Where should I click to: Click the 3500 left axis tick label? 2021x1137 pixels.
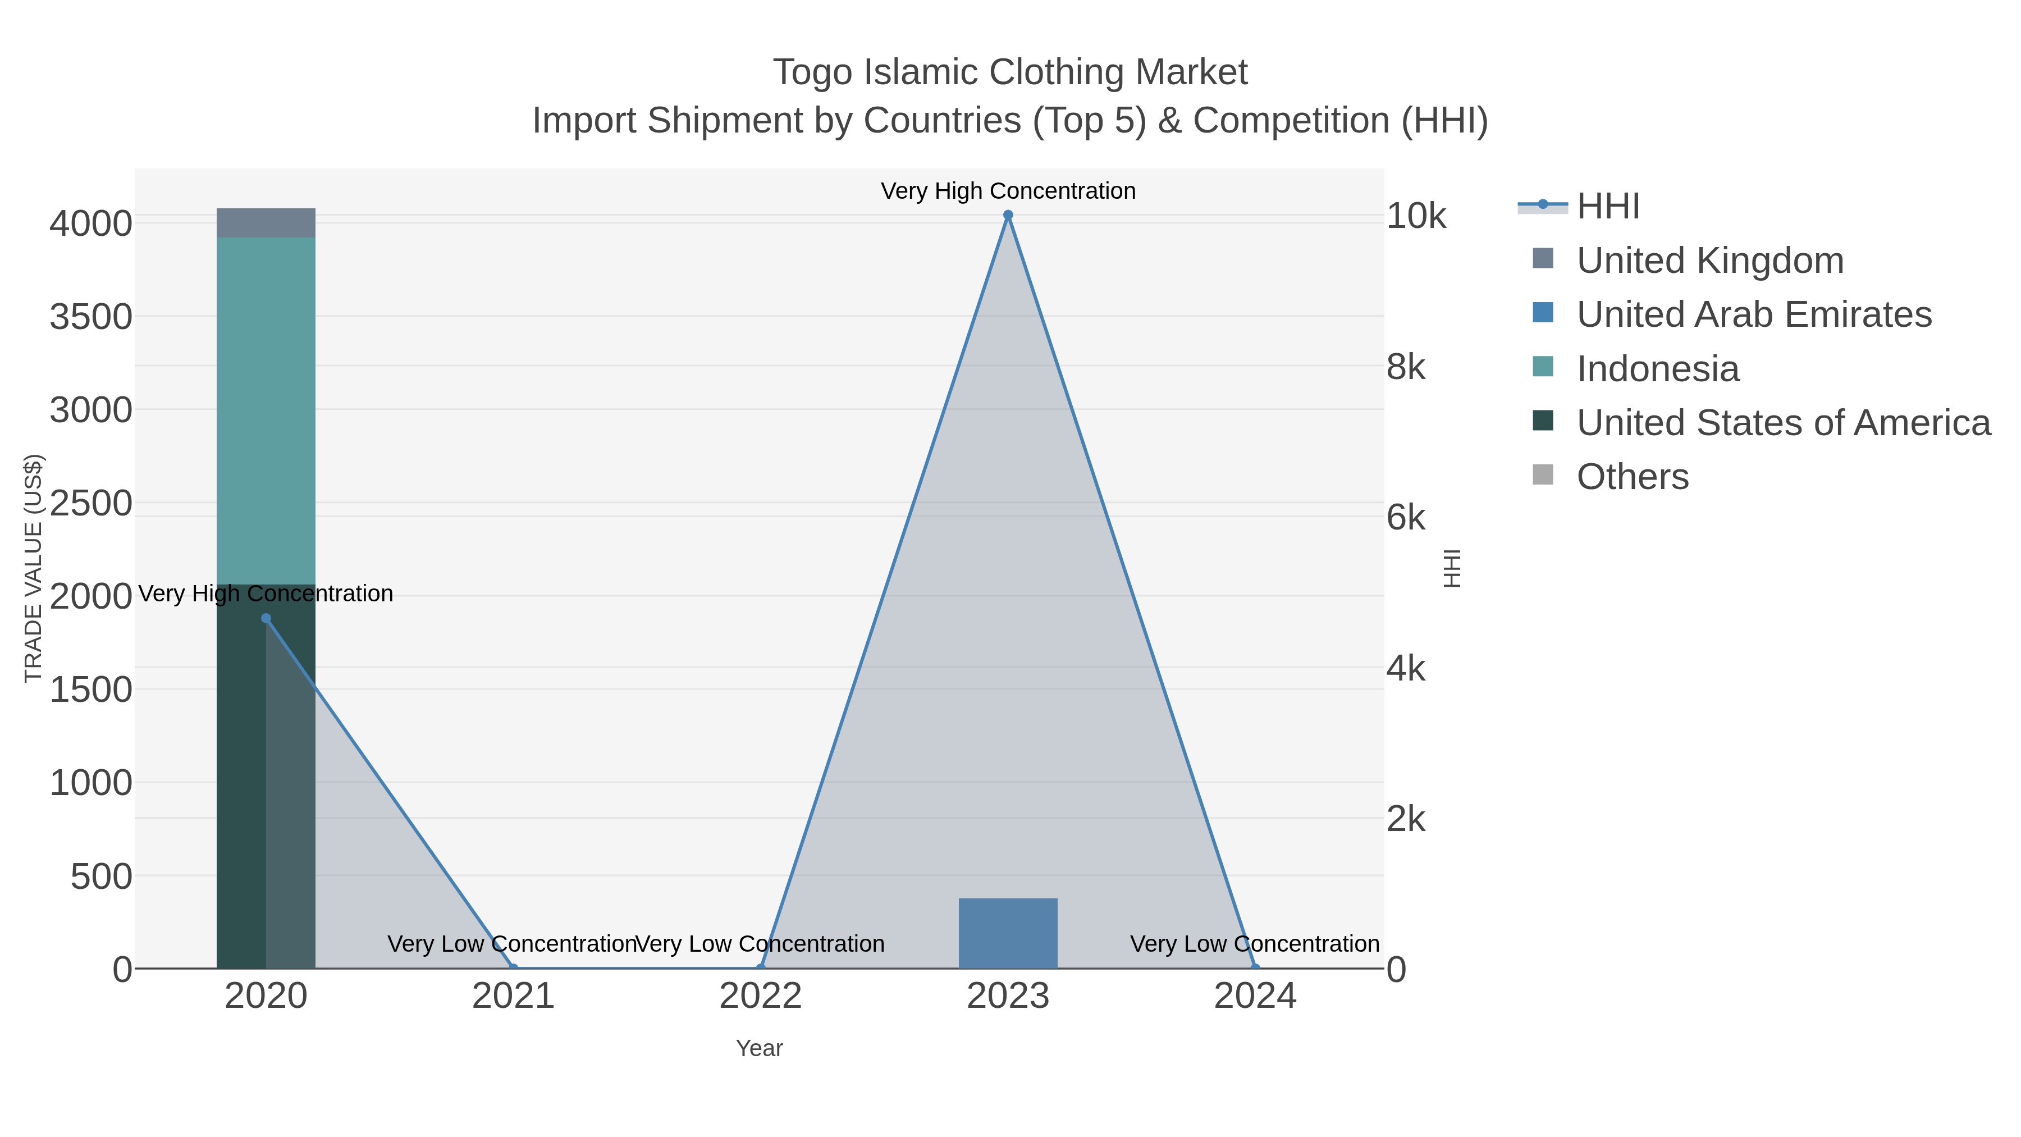91,317
